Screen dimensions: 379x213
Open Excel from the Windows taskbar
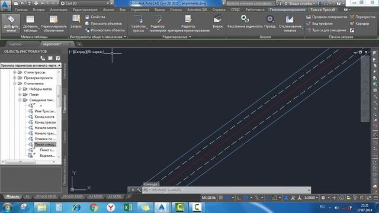[128, 208]
